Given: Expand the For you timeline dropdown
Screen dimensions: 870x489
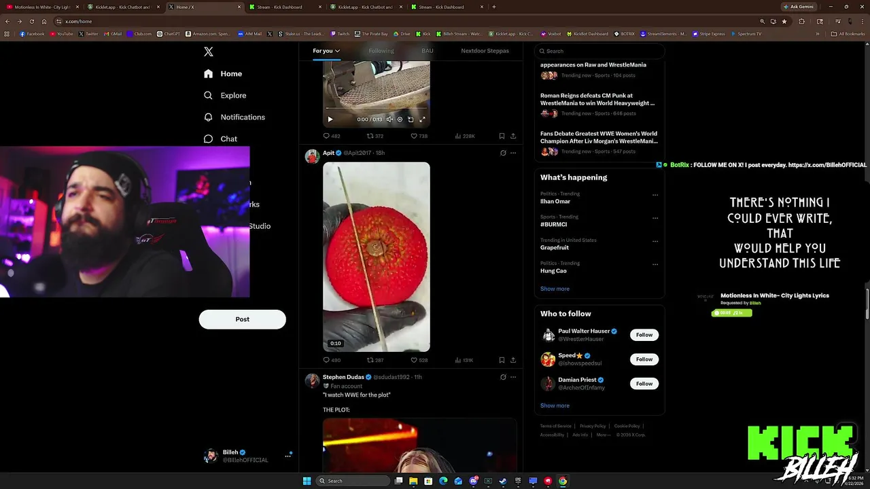Looking at the screenshot, I should (326, 51).
